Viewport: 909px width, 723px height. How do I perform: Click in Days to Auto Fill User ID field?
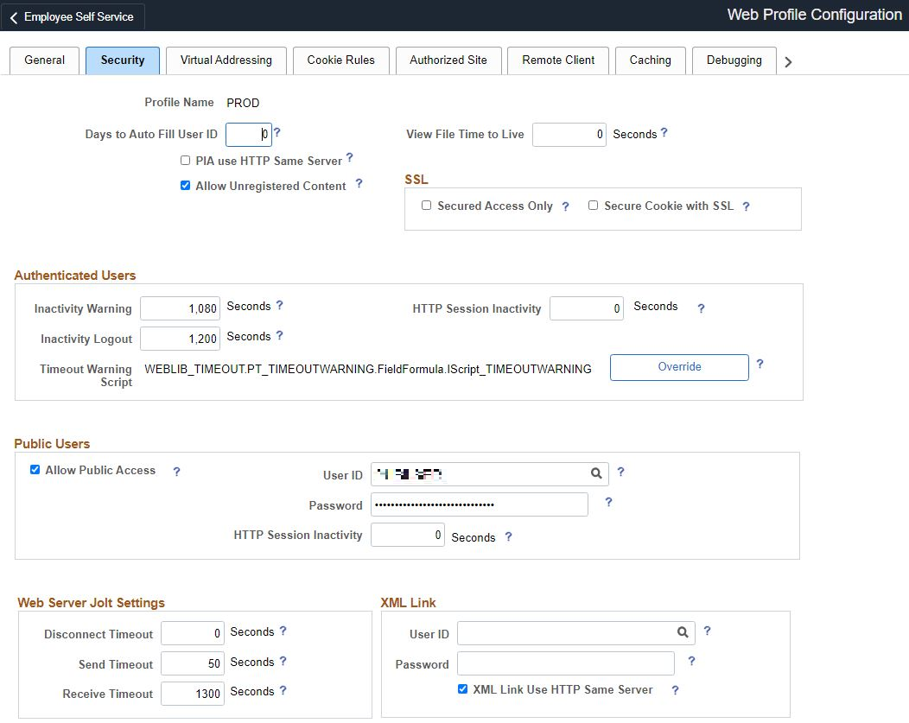click(249, 135)
